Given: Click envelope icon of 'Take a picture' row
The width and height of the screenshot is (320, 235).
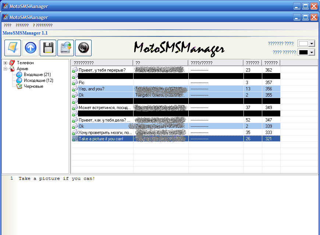Looking at the screenshot, I should pyautogui.click(x=75, y=139).
